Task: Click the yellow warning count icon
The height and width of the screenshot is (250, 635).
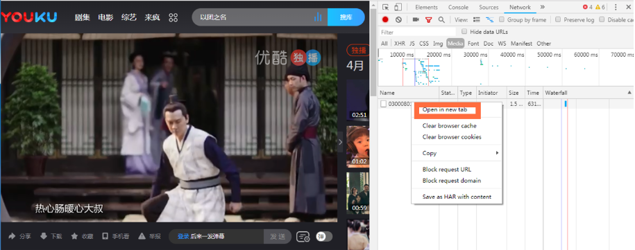Action: point(598,7)
